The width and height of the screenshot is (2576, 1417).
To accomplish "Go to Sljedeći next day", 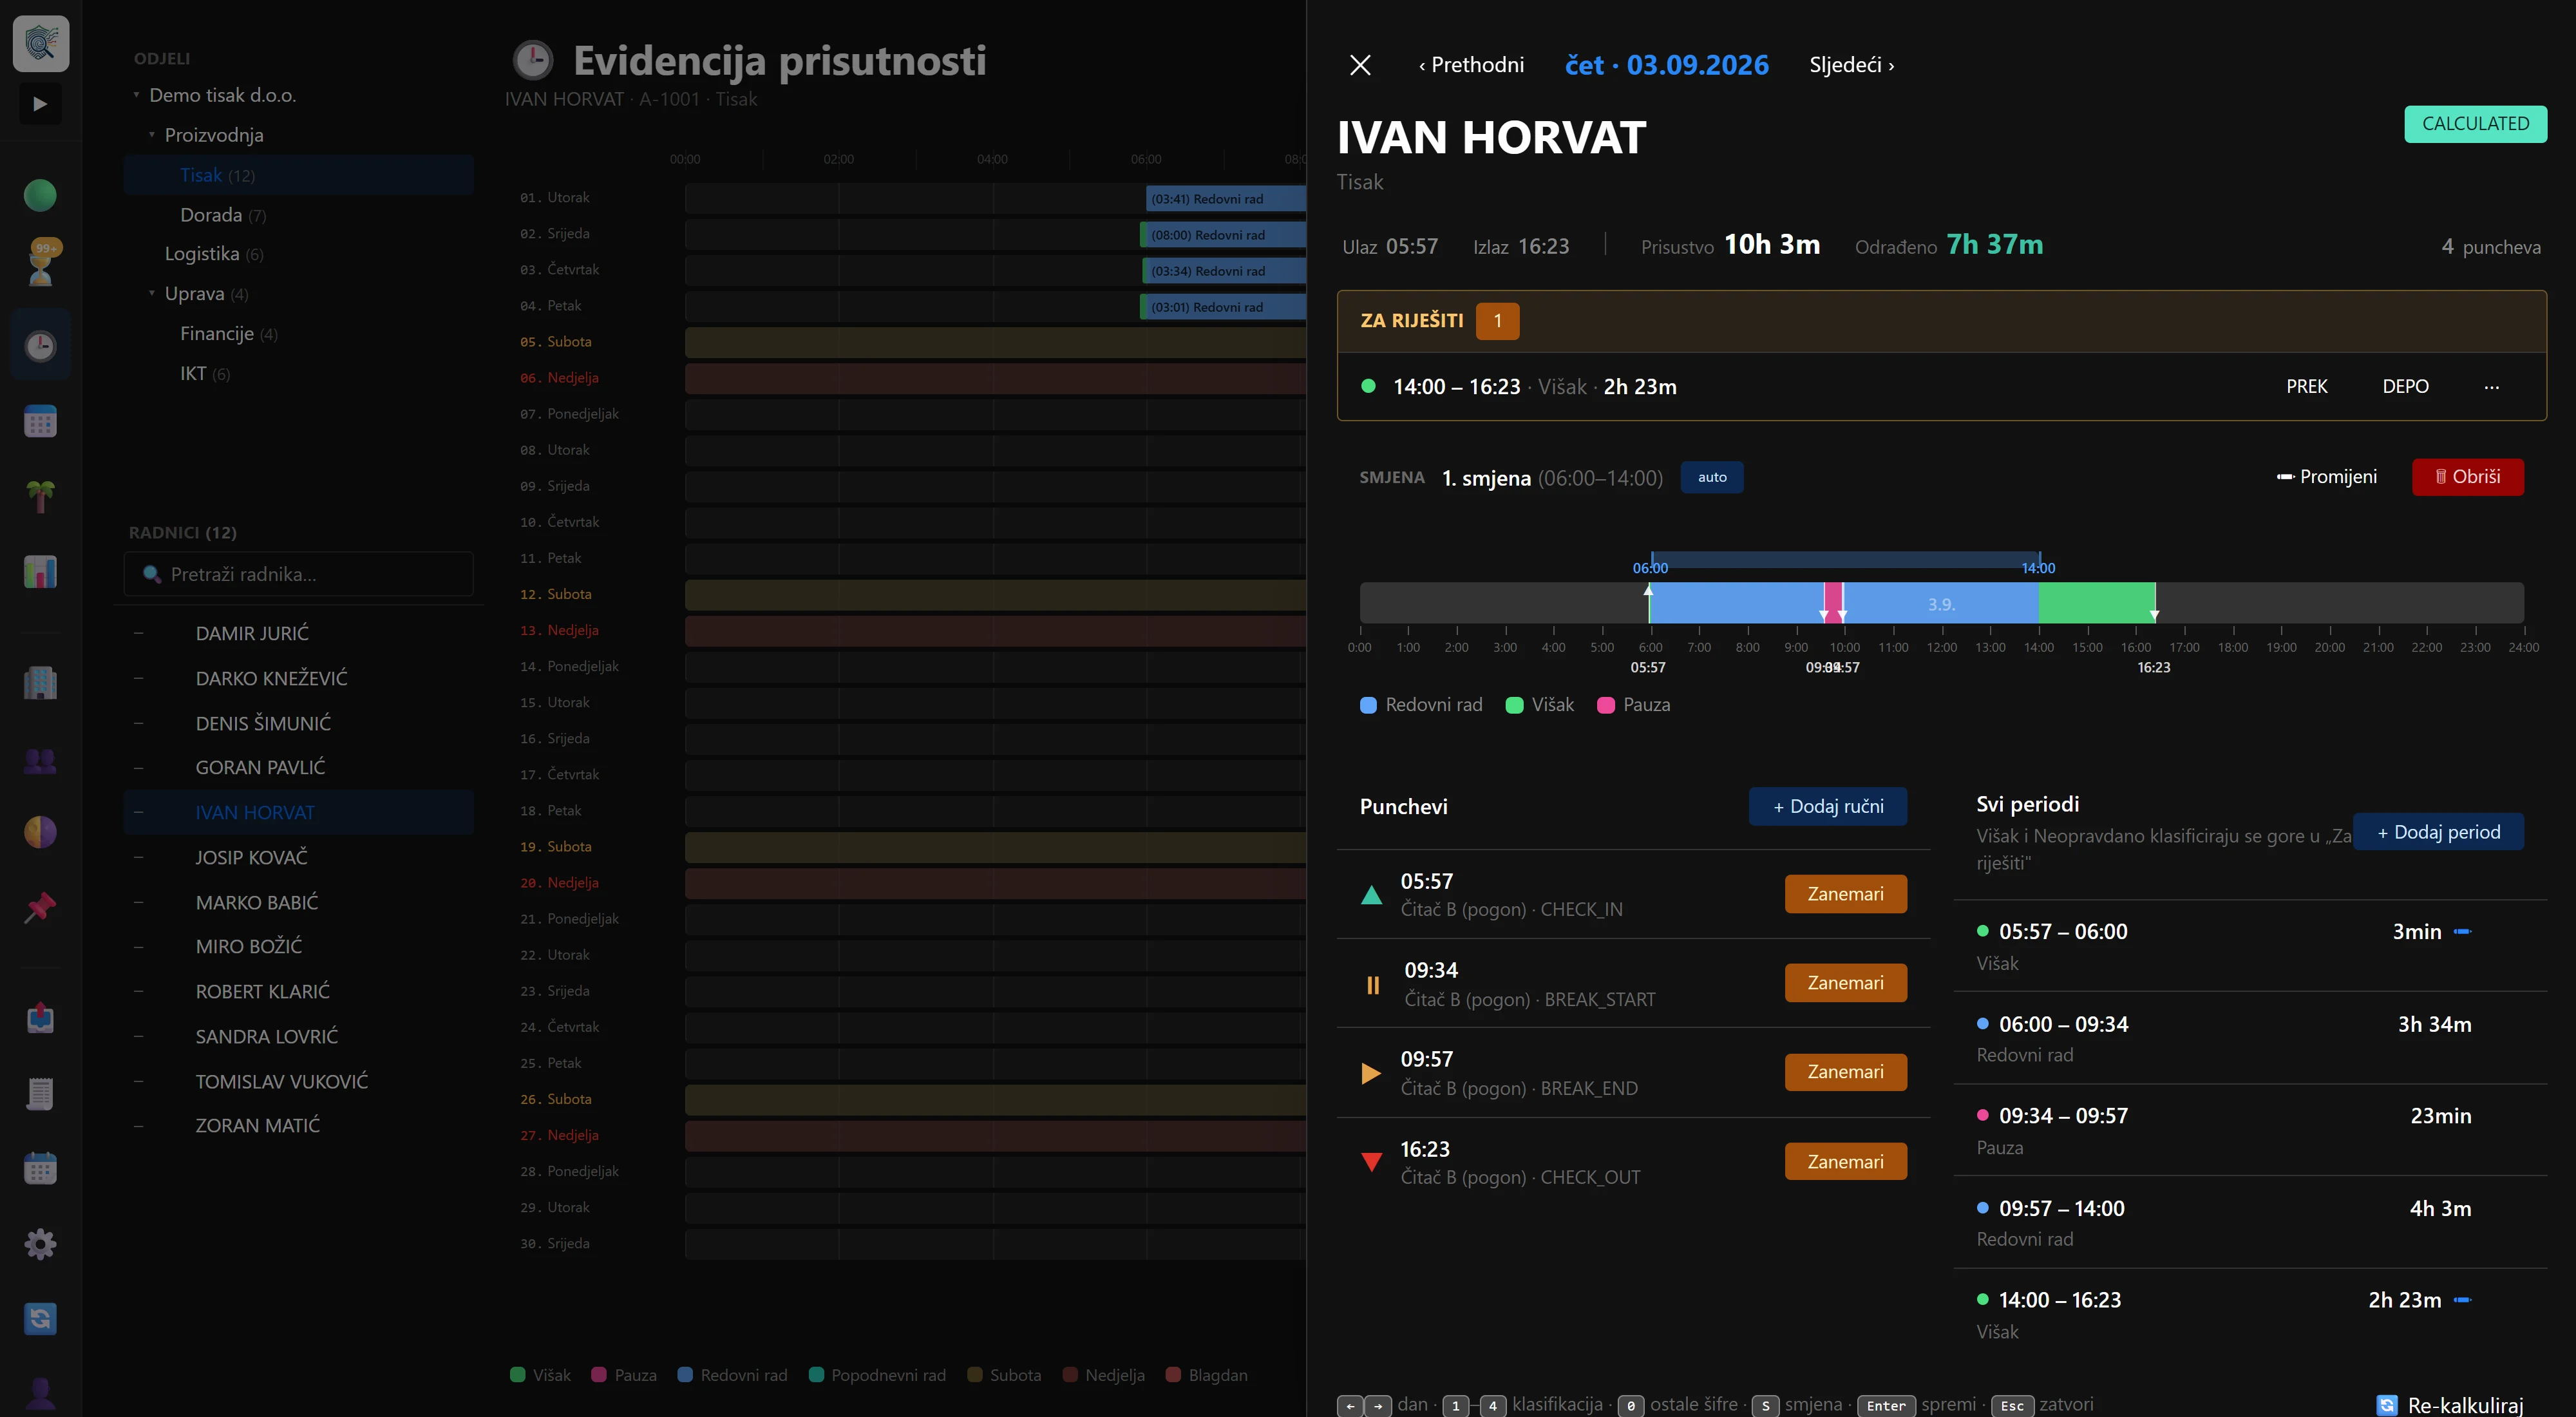I will click(x=1852, y=65).
